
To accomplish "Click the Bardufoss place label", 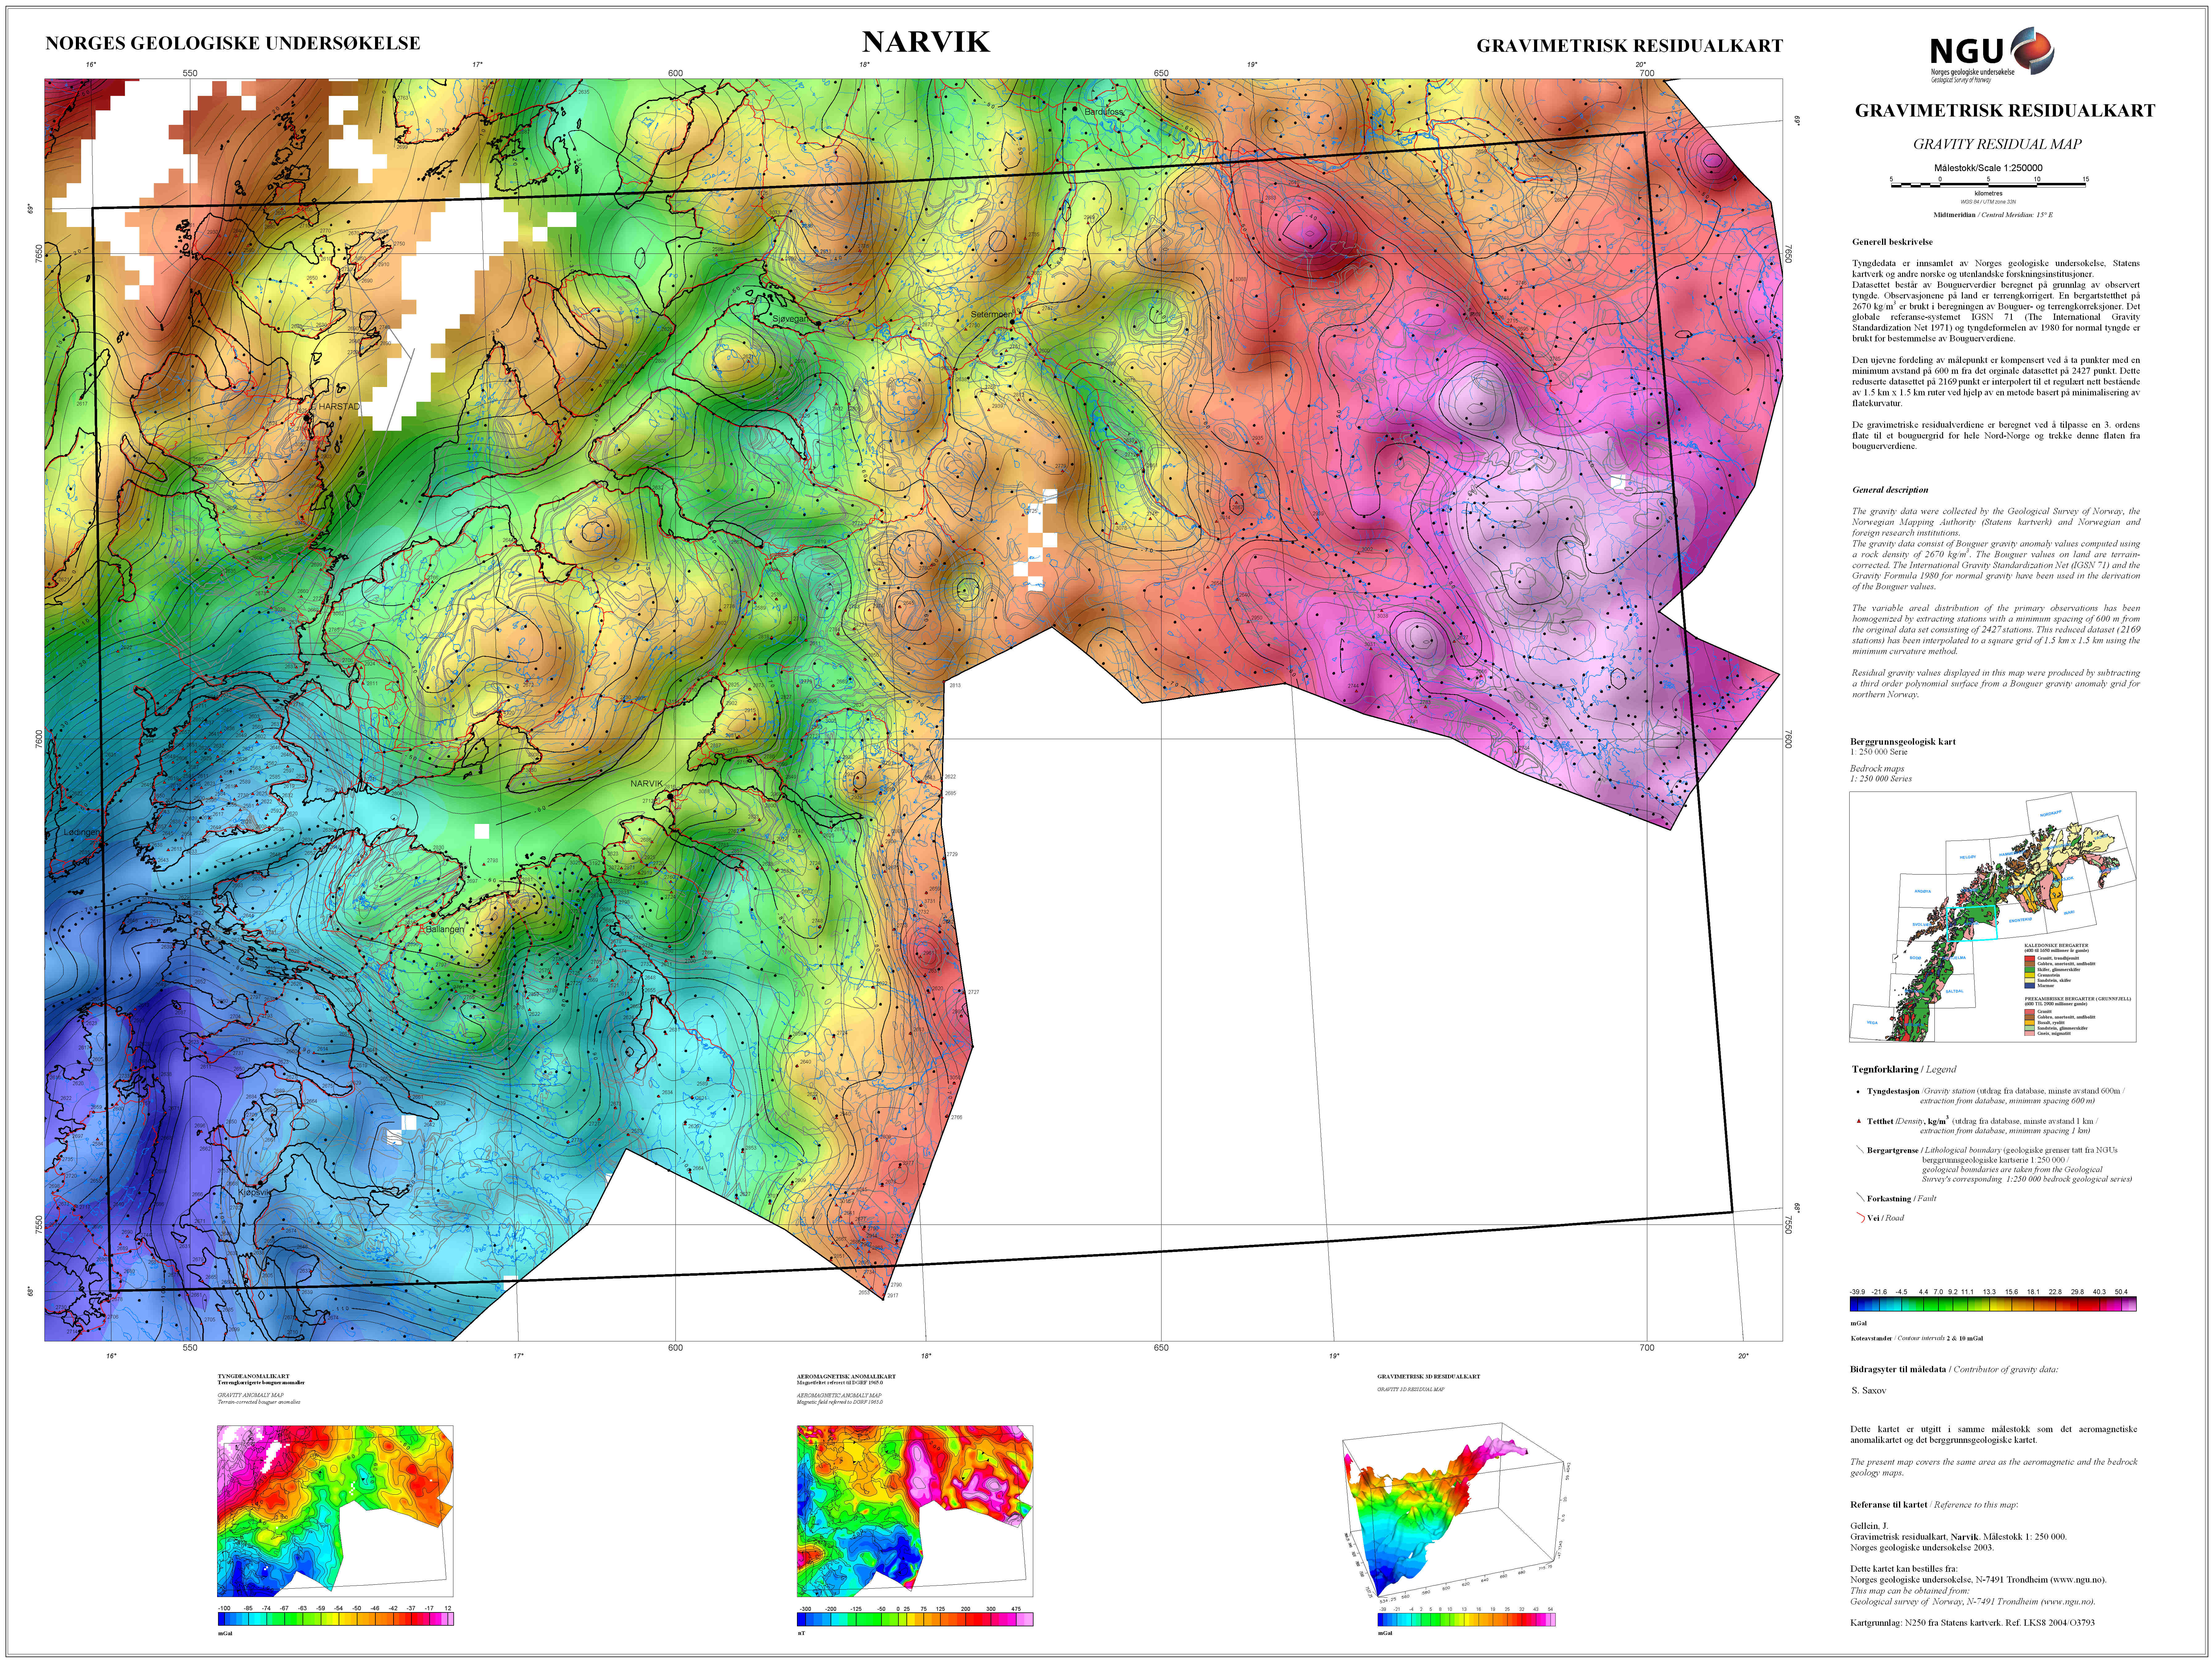I will coord(1104,112).
